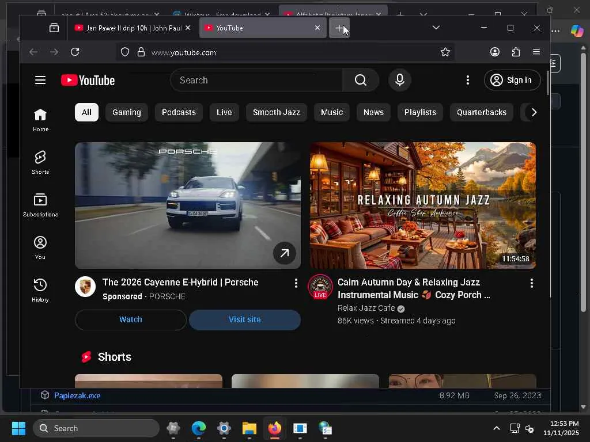Click the search magnifier button

point(361,80)
